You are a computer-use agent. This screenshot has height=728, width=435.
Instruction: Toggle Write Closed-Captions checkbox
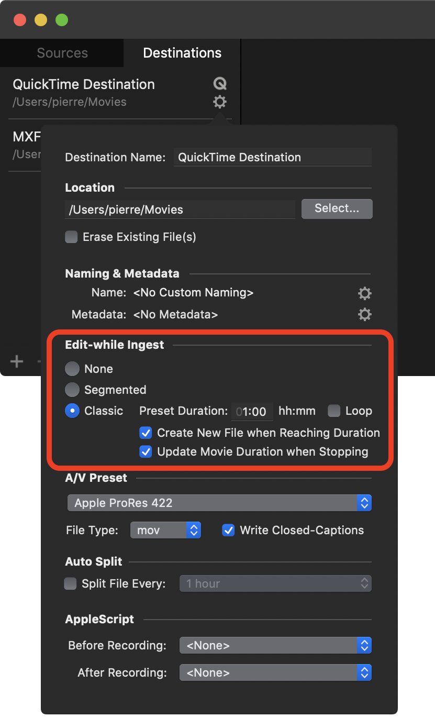tap(228, 530)
